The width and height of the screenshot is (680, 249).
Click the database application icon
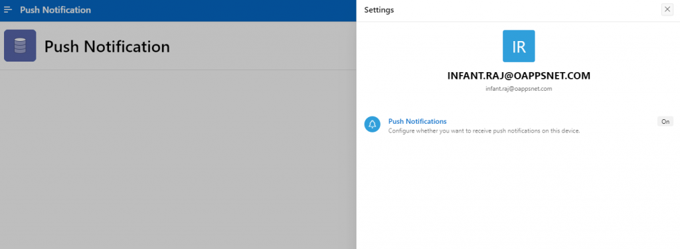[20, 46]
